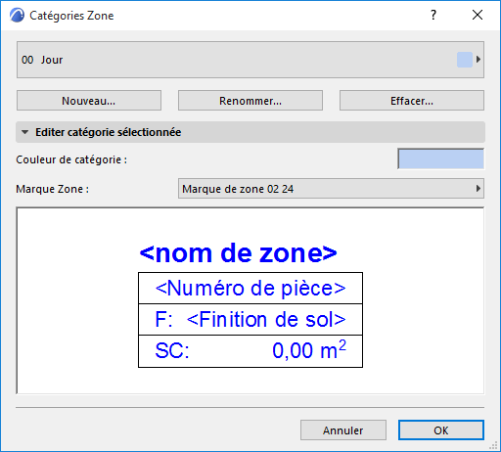The width and height of the screenshot is (501, 452).
Task: Click the zone stamp preview area
Action: (x=250, y=300)
